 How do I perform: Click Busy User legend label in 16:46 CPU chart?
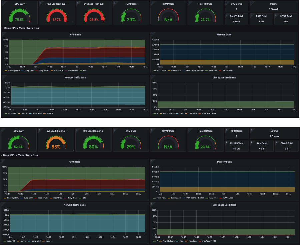(28, 198)
